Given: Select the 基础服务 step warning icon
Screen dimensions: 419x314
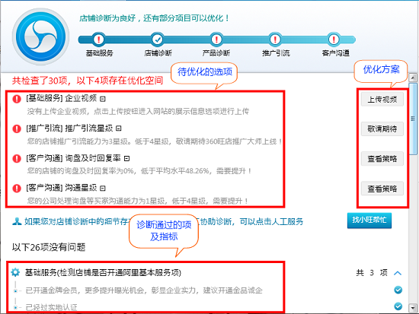Looking at the screenshot, I should [98, 40].
